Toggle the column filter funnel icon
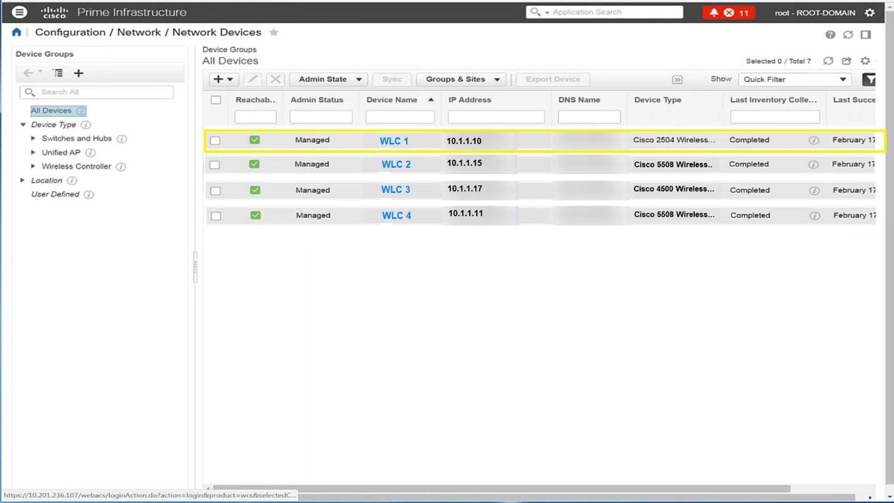894x503 pixels. (x=869, y=80)
